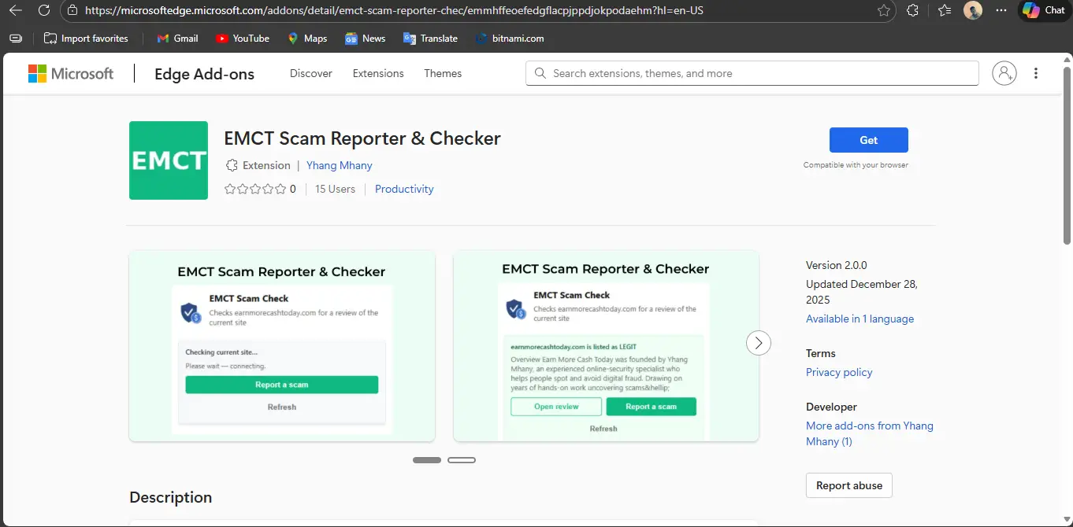
Task: Open the first EMCT screenshot thumbnail
Action: coord(282,346)
